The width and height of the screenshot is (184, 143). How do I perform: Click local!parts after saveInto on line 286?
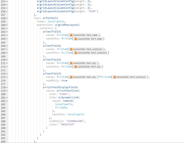(x=76, y=114)
